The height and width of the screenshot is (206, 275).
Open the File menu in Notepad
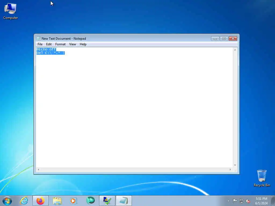tap(40, 44)
